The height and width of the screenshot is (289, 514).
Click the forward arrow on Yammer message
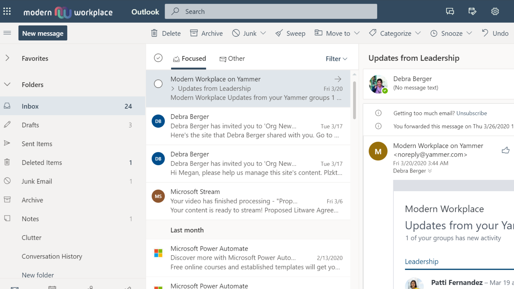(338, 79)
